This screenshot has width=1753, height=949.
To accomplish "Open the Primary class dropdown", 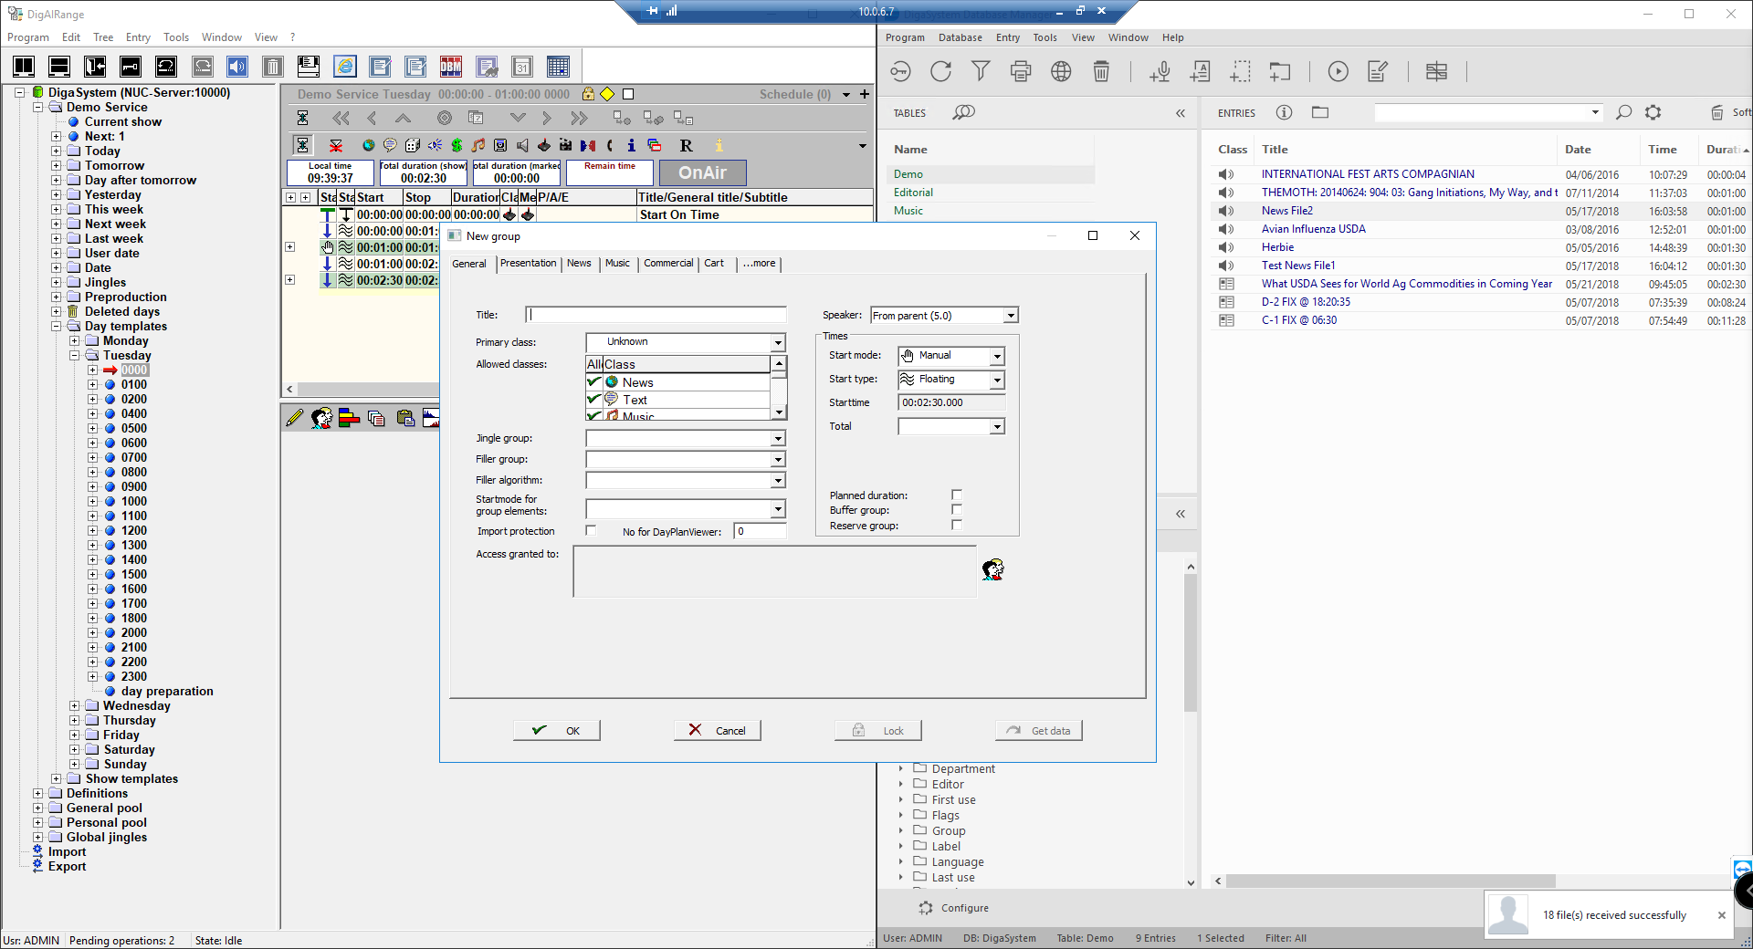I will click(x=778, y=342).
